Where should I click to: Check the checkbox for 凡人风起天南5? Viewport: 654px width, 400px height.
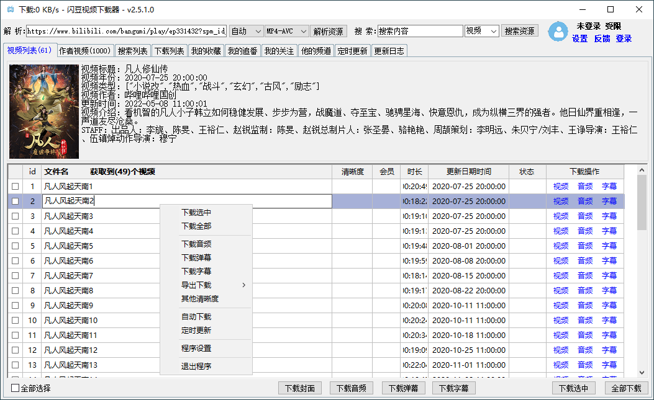click(x=16, y=246)
